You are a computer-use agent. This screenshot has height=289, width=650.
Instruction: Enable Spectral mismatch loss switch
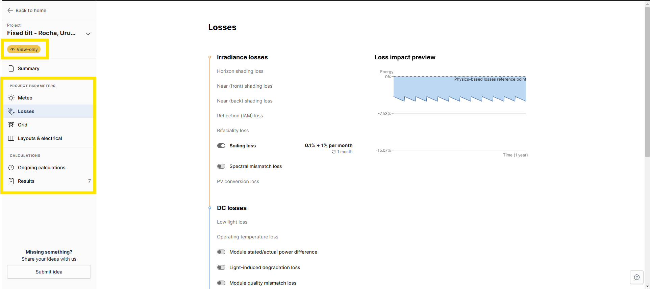(221, 166)
